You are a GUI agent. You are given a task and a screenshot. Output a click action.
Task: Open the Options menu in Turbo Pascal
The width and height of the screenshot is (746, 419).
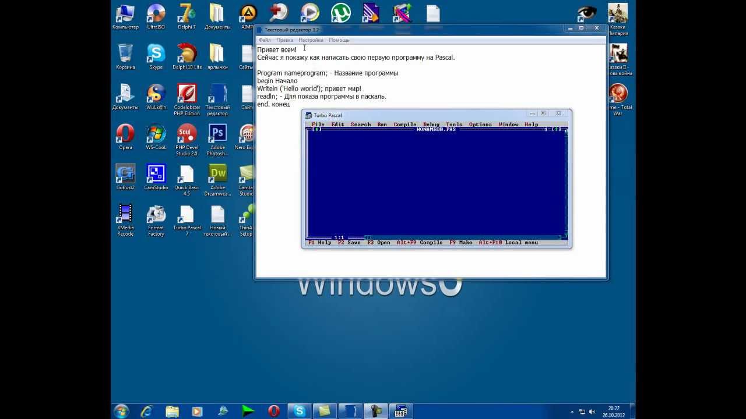[480, 125]
